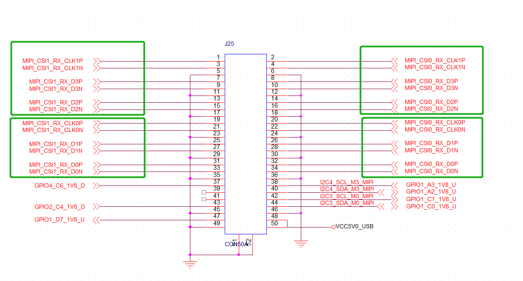Select port label GPIO1_C0_1V8_U

coord(431,206)
